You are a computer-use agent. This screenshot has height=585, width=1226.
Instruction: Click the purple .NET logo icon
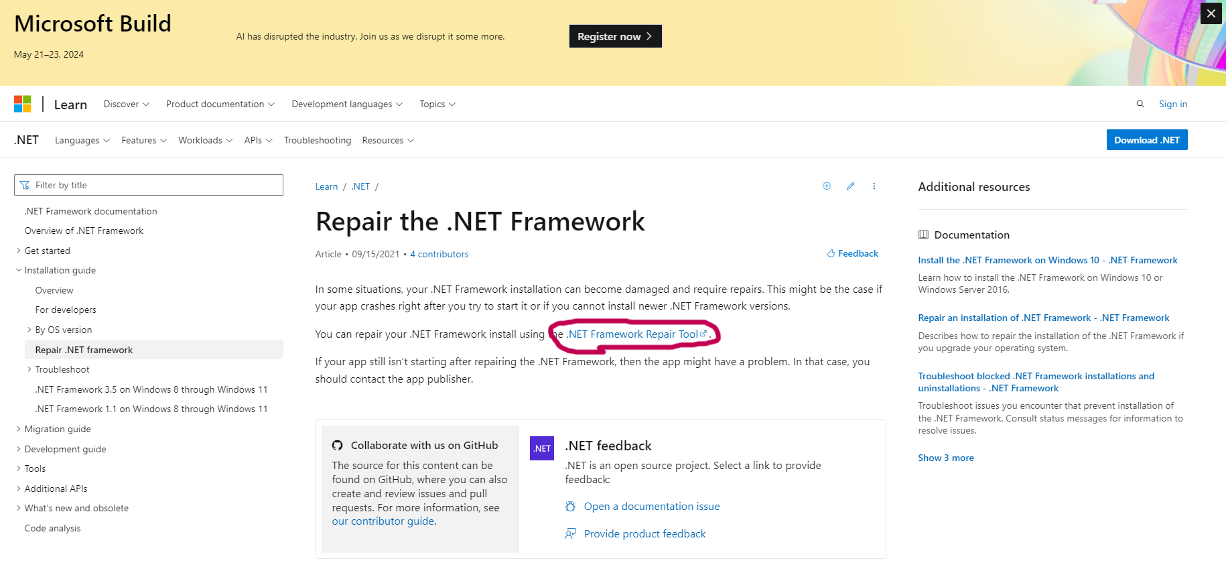point(541,448)
